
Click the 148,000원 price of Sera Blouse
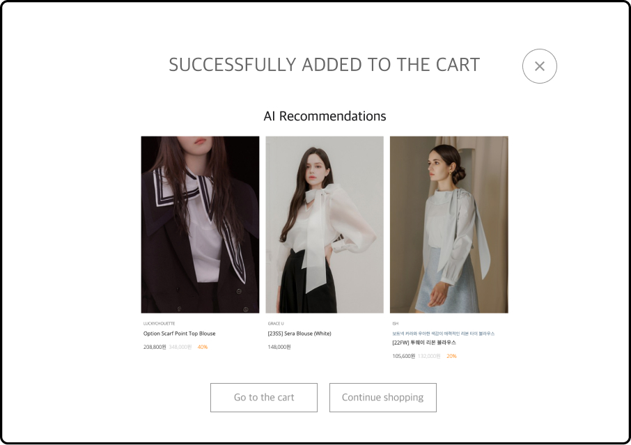(279, 347)
